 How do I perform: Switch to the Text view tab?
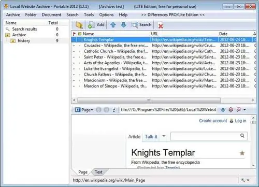[98, 172]
